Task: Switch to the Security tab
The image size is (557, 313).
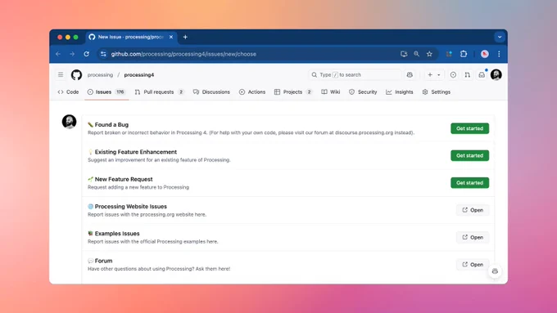Action: (x=363, y=92)
